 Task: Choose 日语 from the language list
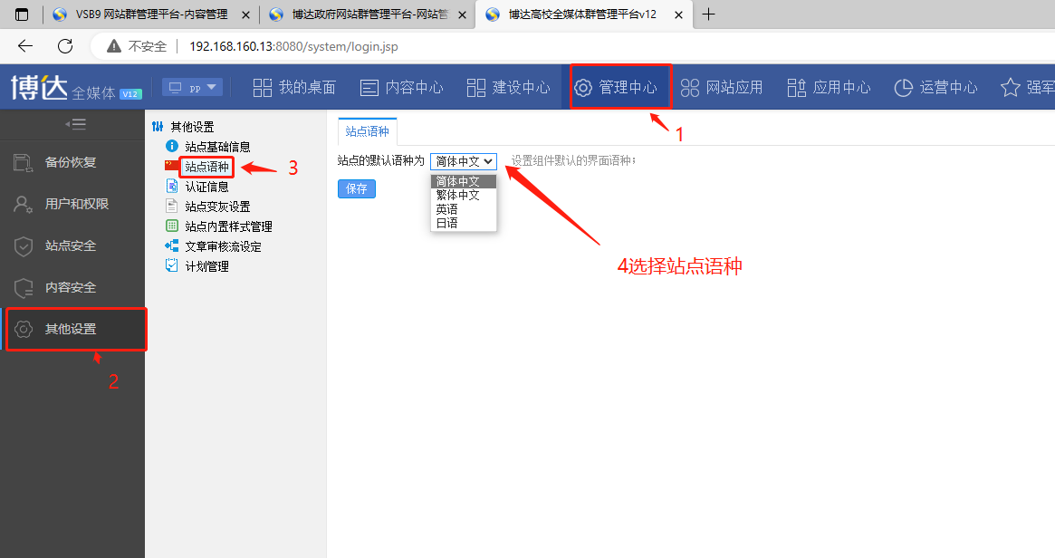click(464, 223)
